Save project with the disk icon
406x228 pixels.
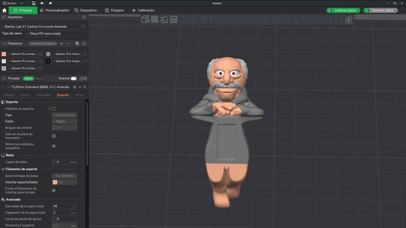coord(33,3)
